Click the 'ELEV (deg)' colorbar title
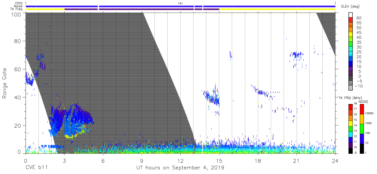The height and width of the screenshot is (174, 377). [351, 6]
